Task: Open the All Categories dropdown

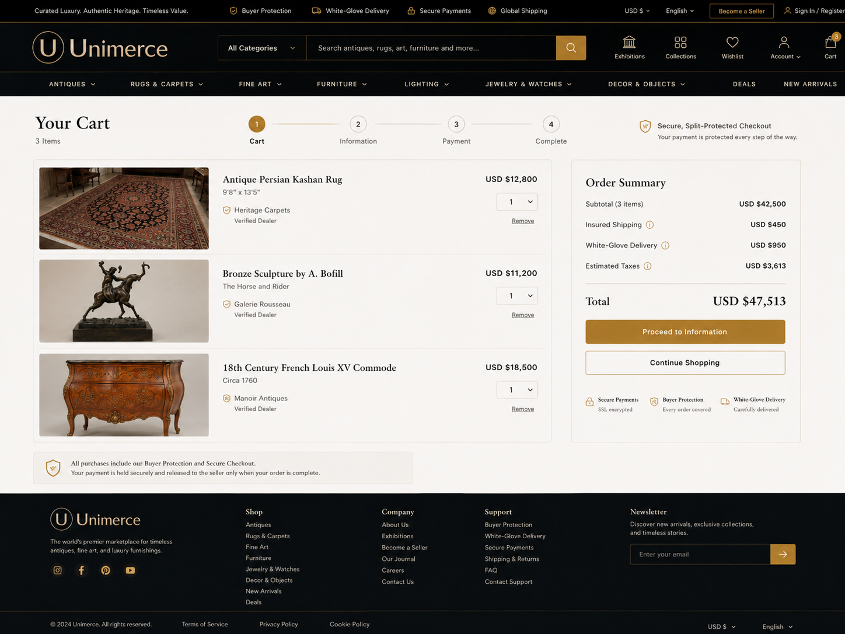Action: pyautogui.click(x=262, y=48)
